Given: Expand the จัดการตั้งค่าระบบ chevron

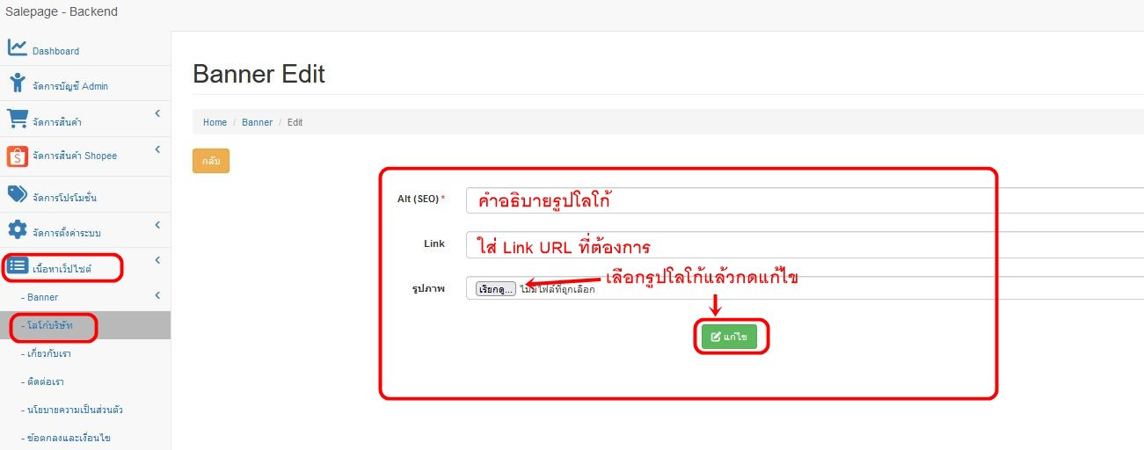Looking at the screenshot, I should [x=157, y=225].
